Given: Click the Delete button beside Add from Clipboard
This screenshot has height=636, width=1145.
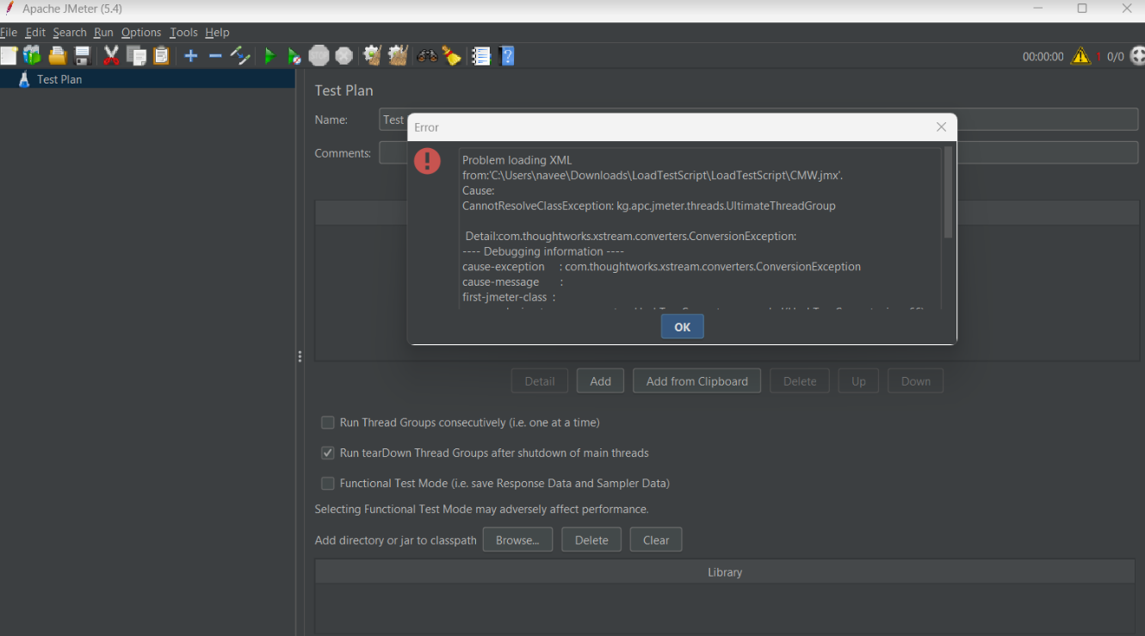Looking at the screenshot, I should point(800,381).
